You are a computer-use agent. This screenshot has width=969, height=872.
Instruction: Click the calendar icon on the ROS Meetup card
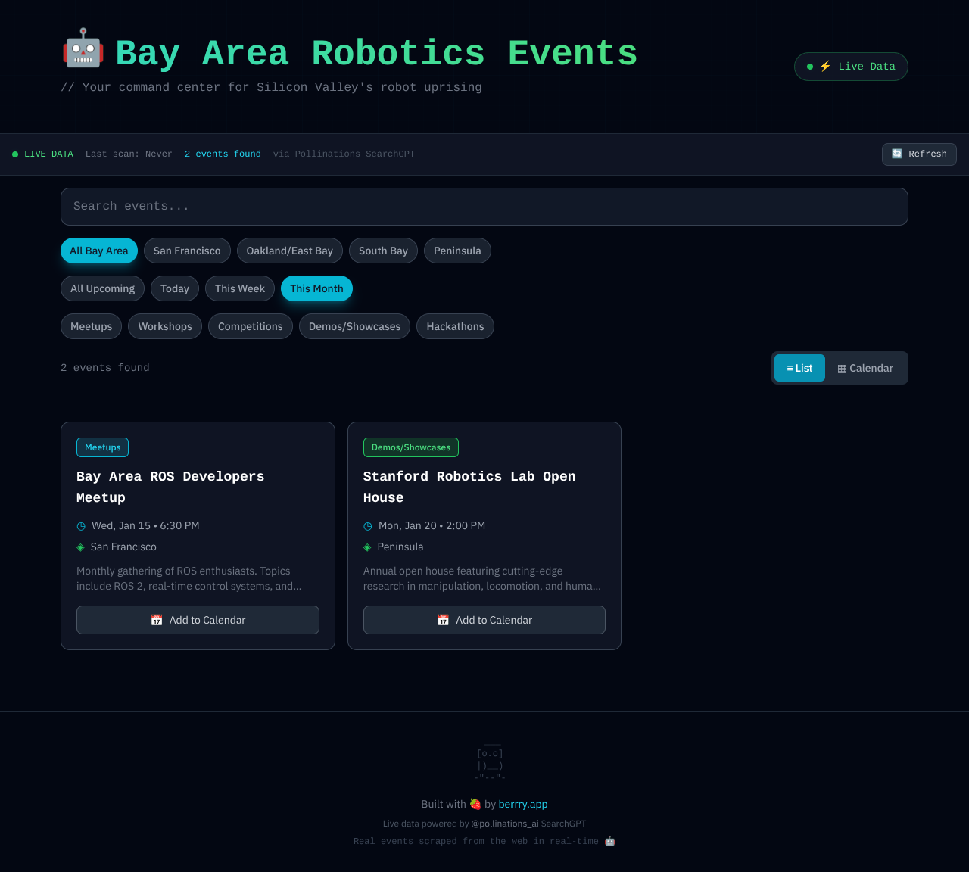157,619
